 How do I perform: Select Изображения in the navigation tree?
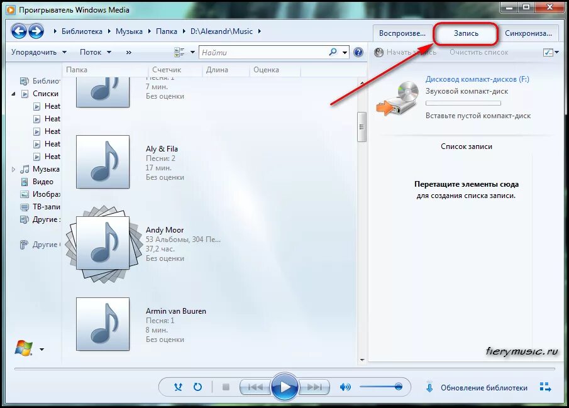(46, 194)
